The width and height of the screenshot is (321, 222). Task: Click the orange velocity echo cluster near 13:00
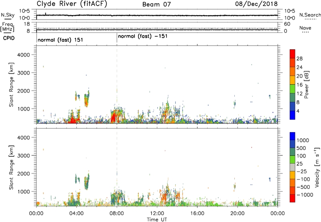[164, 197]
